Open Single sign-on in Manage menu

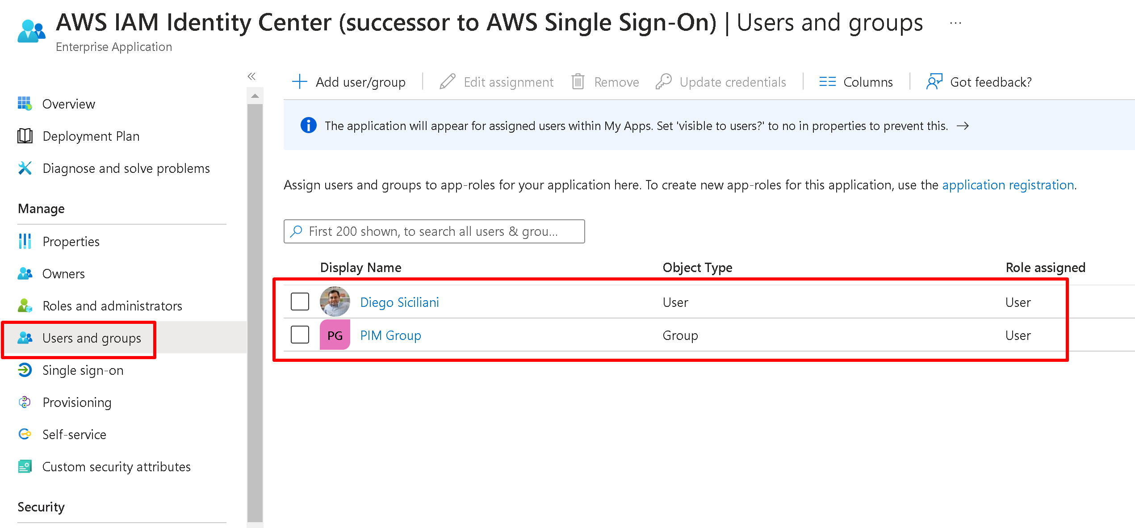(83, 370)
